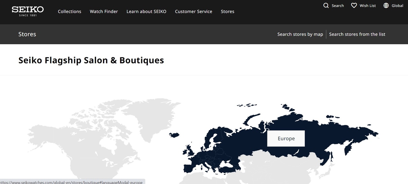This screenshot has width=408, height=184.
Task: Open the Collections menu
Action: click(x=69, y=11)
